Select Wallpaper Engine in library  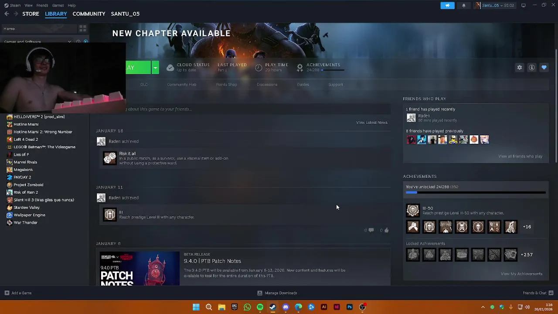tap(29, 215)
